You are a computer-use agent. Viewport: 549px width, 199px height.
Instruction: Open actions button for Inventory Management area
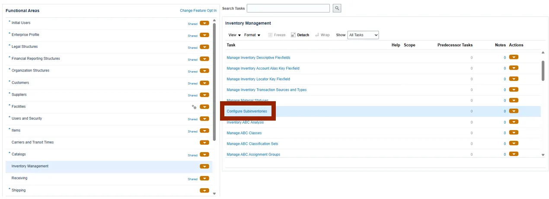tap(204, 167)
